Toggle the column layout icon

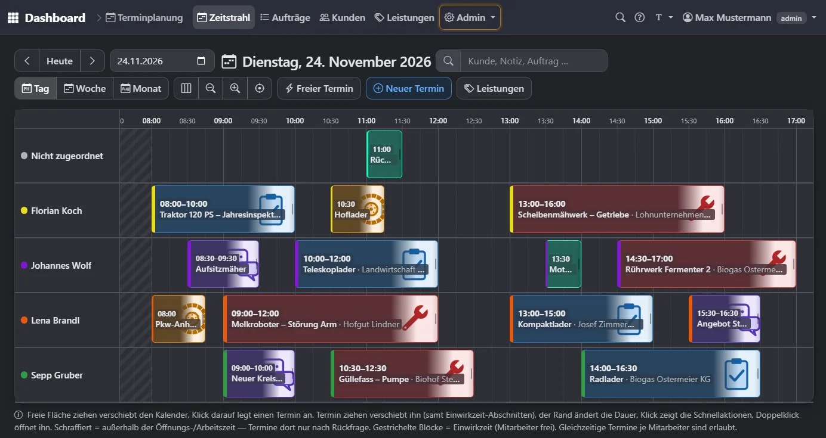coord(186,88)
